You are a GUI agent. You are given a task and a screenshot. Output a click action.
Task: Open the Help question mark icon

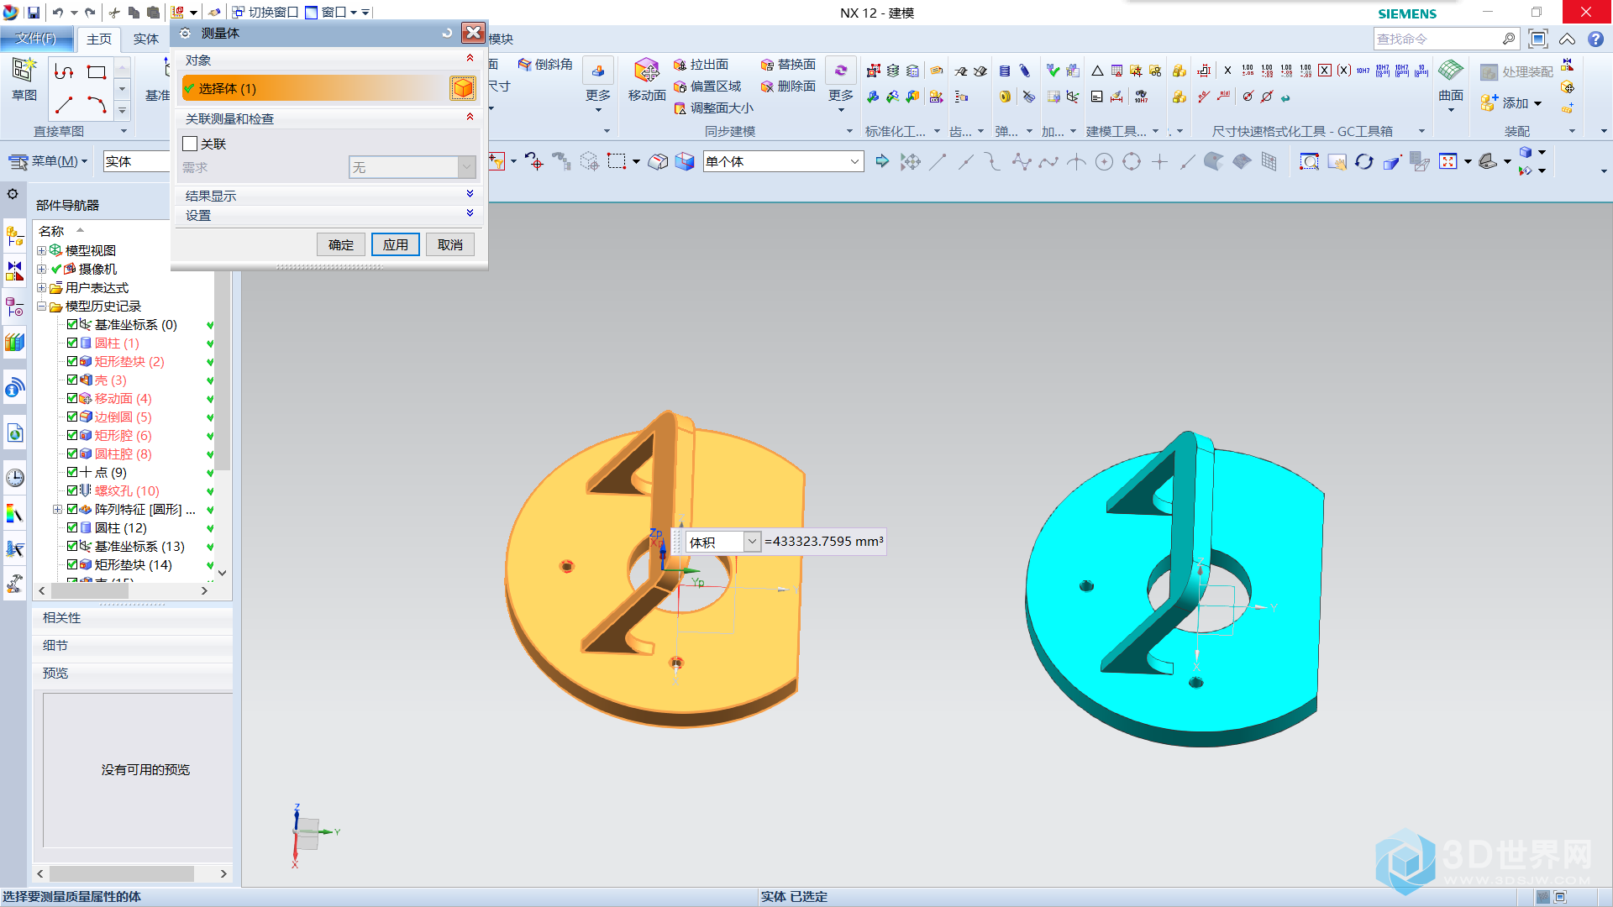(1595, 39)
